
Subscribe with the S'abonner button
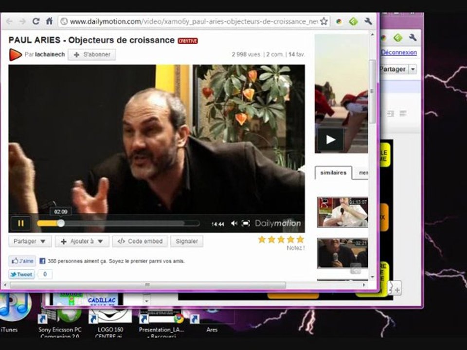(x=92, y=55)
